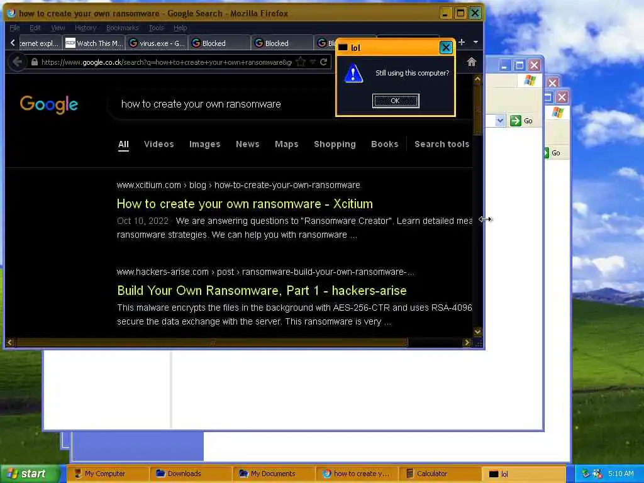Open the Tools menu in Firefox
Screen dimensions: 644x483
tap(156, 28)
